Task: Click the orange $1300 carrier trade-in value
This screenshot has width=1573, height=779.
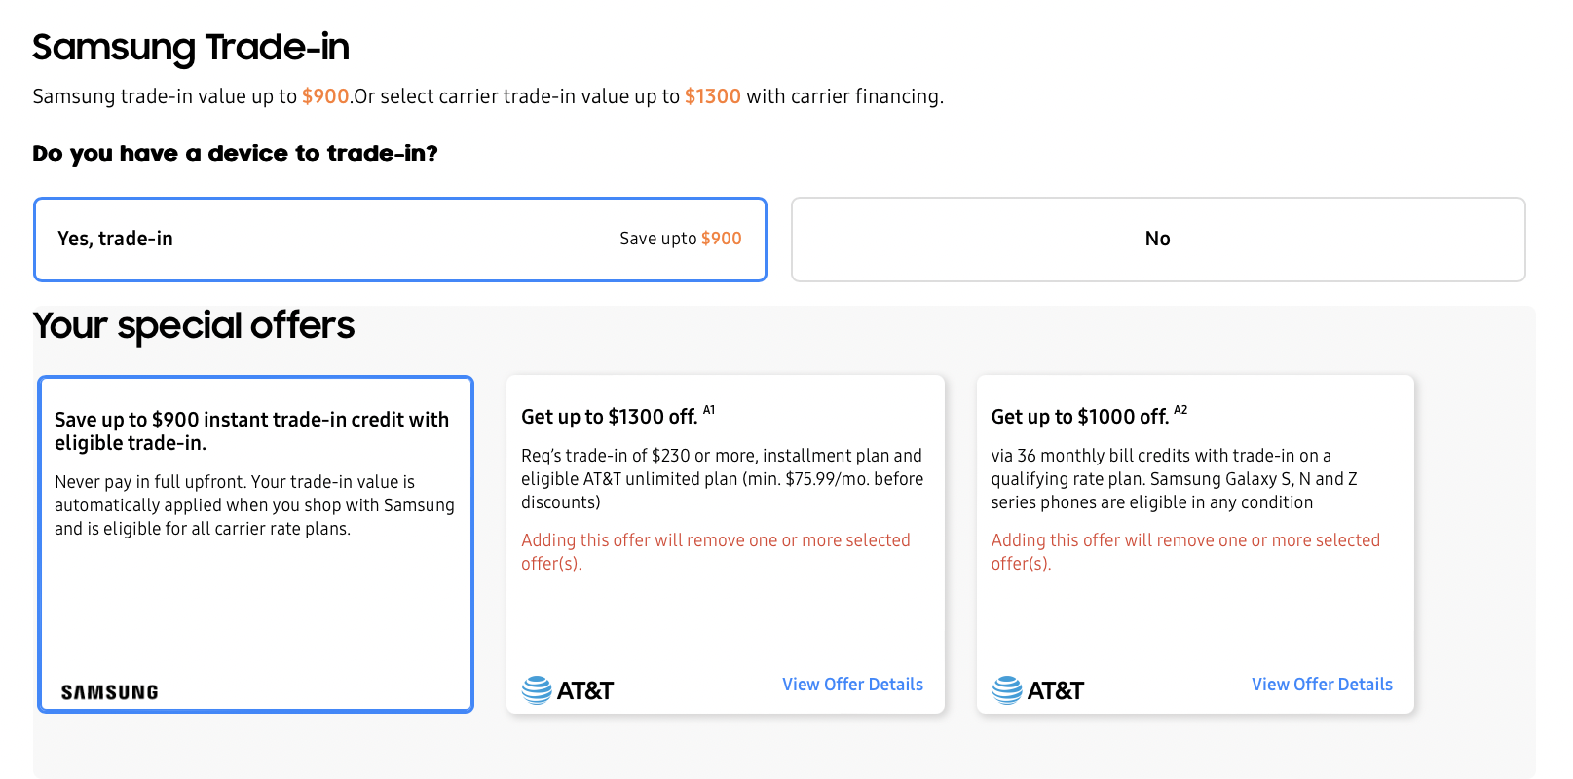Action: (712, 96)
